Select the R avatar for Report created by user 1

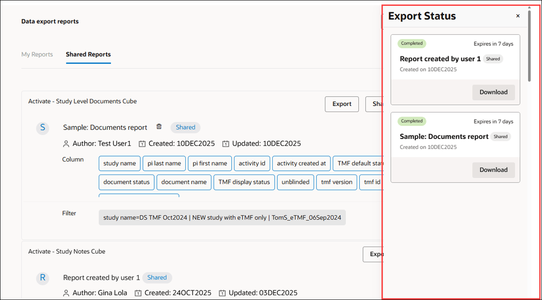point(42,278)
